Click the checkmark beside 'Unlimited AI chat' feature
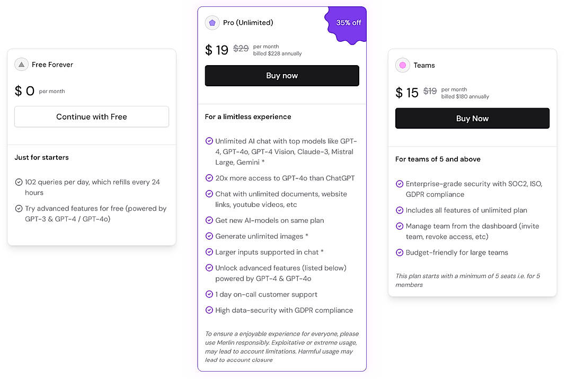This screenshot has width=567, height=379. click(x=209, y=141)
